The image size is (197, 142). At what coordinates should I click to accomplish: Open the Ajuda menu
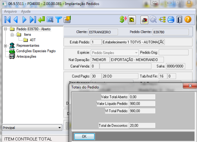pyautogui.click(x=26, y=12)
